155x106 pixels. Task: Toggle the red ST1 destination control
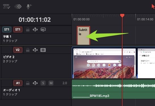(x=18, y=29)
